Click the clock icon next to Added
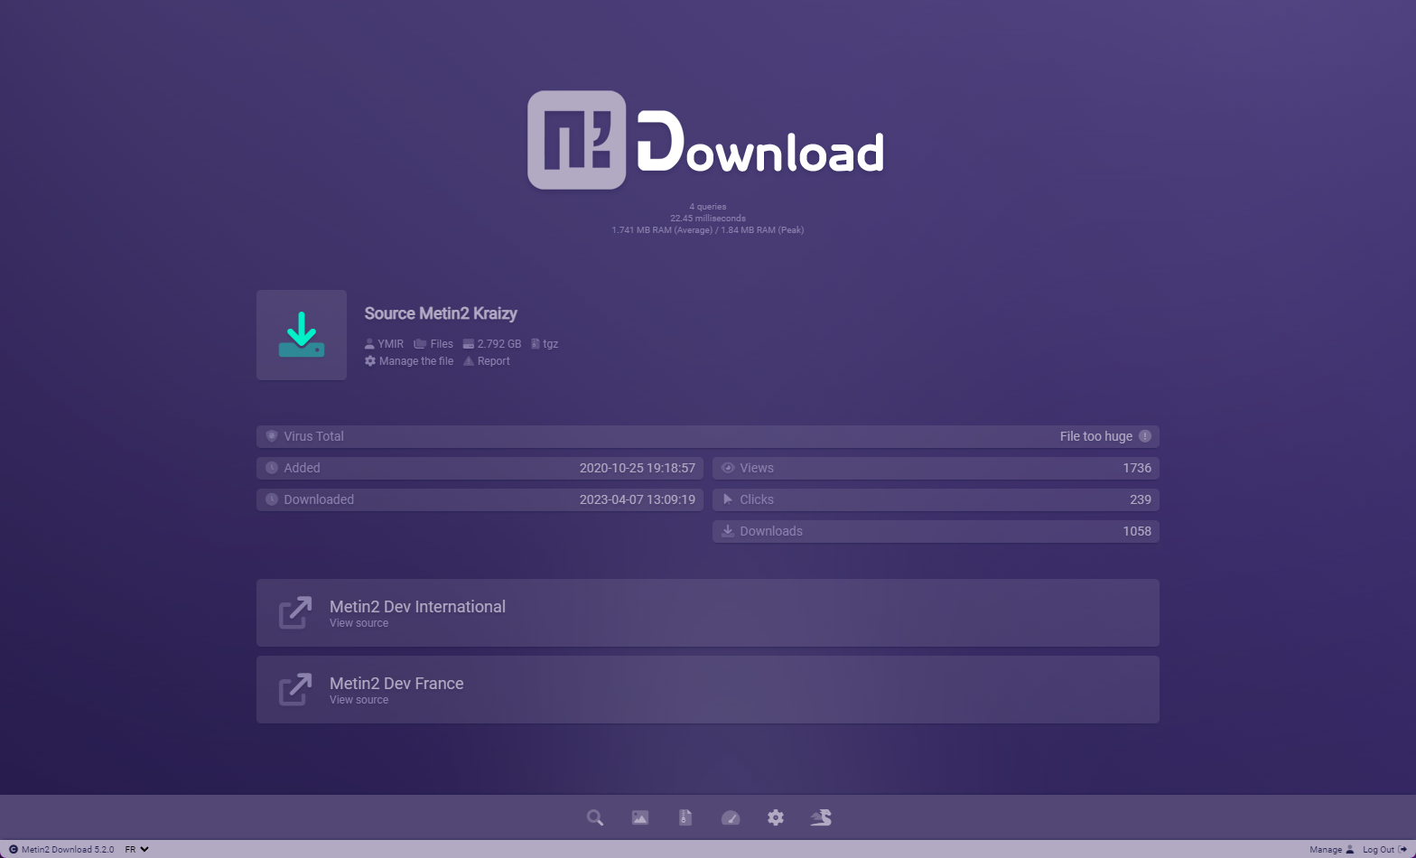The width and height of the screenshot is (1416, 858). pos(272,468)
